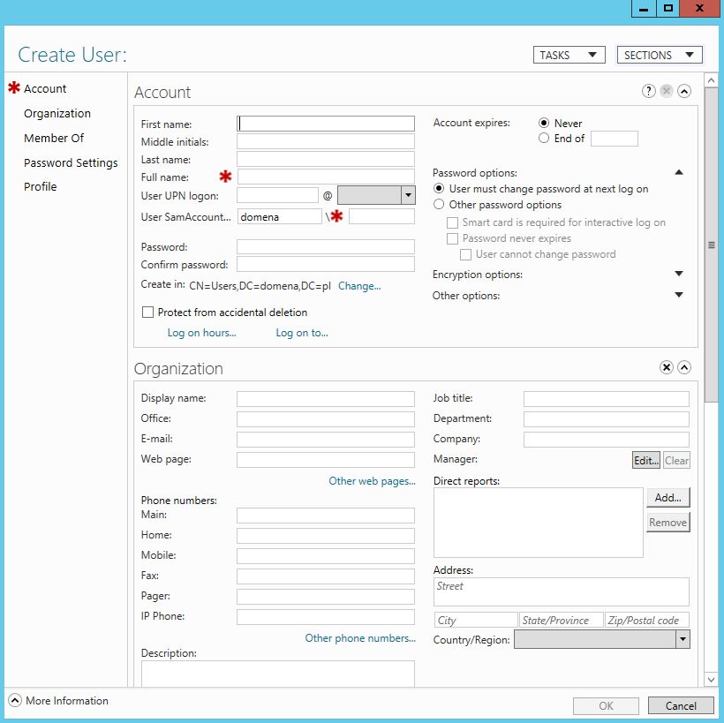Screen dimensions: 724x723
Task: Focus the Company field
Action: (607, 440)
